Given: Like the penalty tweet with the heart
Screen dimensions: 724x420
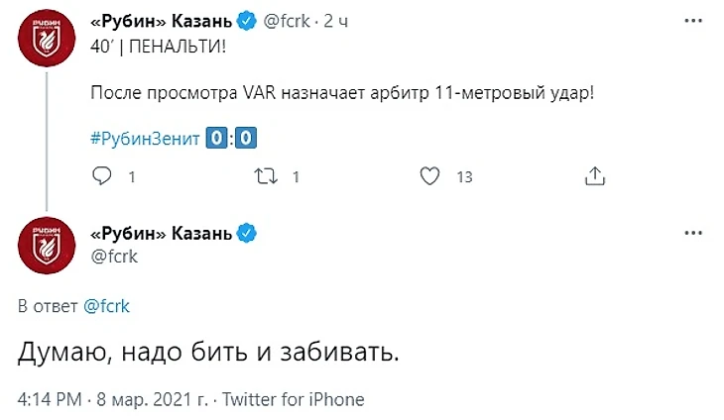Looking at the screenshot, I should click(x=429, y=176).
